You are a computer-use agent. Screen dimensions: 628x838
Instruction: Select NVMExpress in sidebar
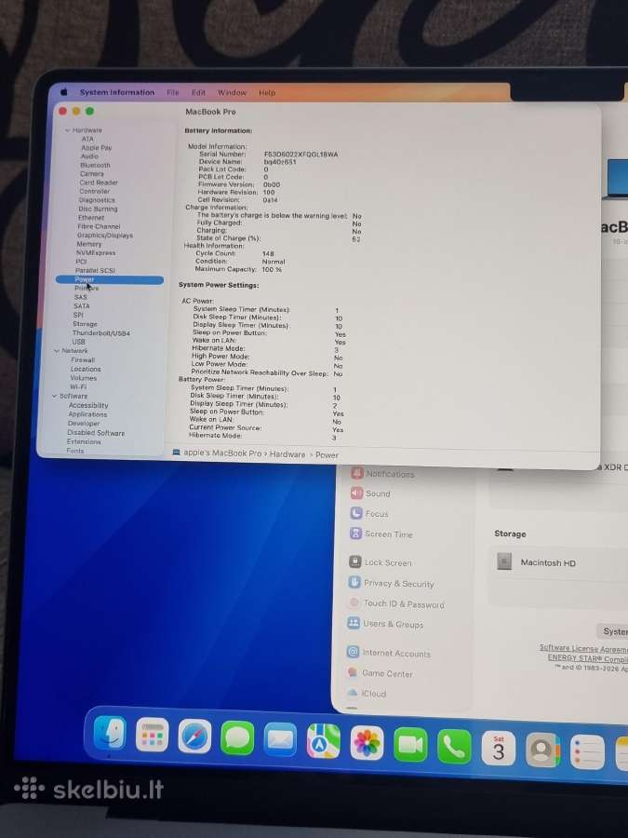96,252
